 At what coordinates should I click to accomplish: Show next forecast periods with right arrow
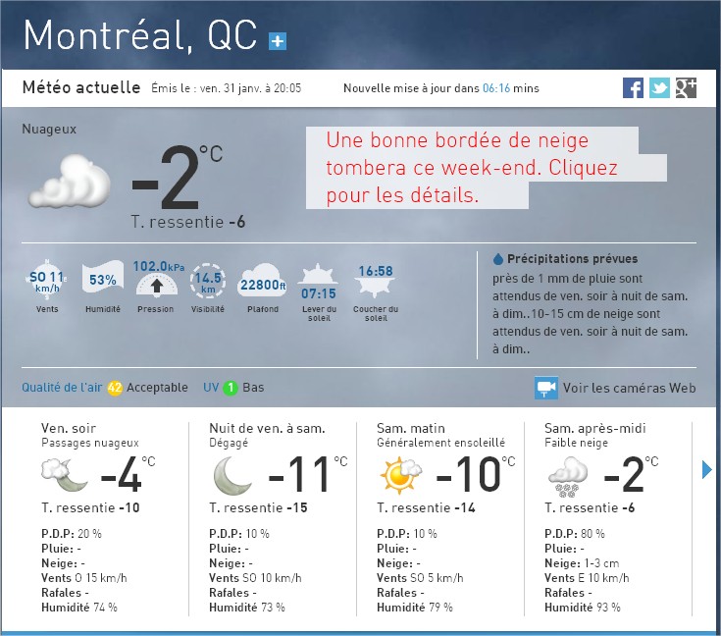[707, 470]
